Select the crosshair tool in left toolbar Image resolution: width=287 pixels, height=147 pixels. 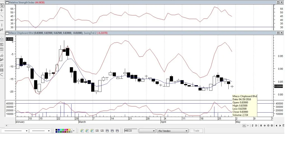click(x=2, y=10)
